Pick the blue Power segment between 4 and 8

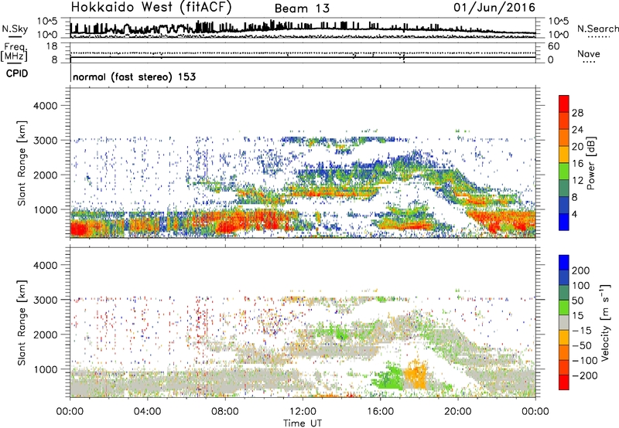coord(564,205)
